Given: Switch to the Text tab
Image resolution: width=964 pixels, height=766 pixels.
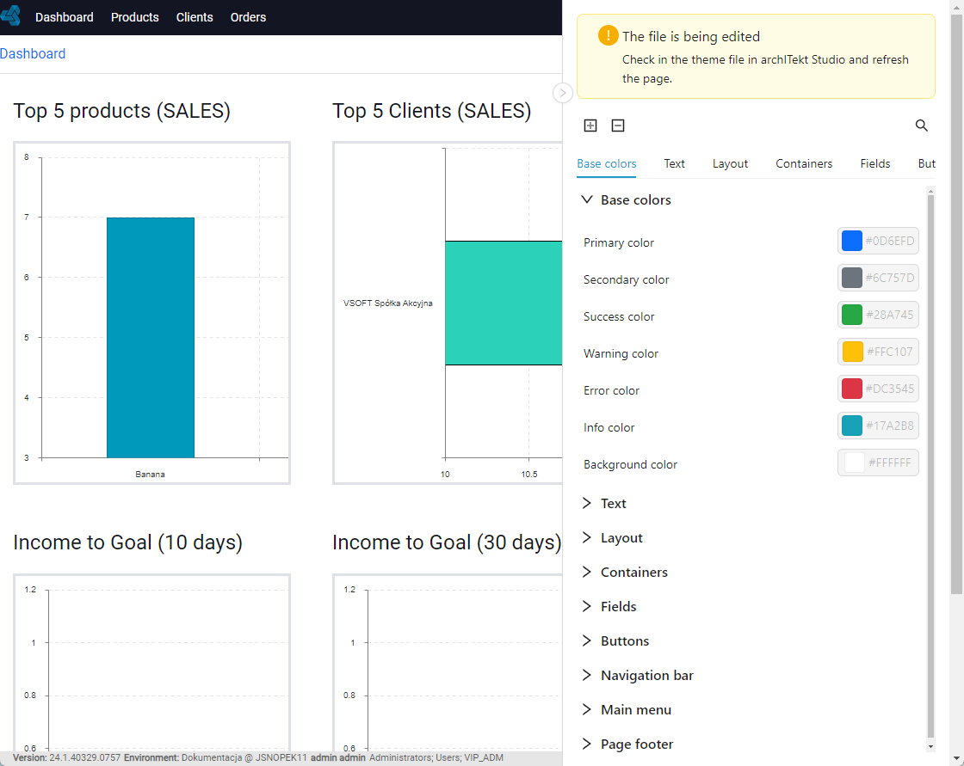Looking at the screenshot, I should 674,164.
